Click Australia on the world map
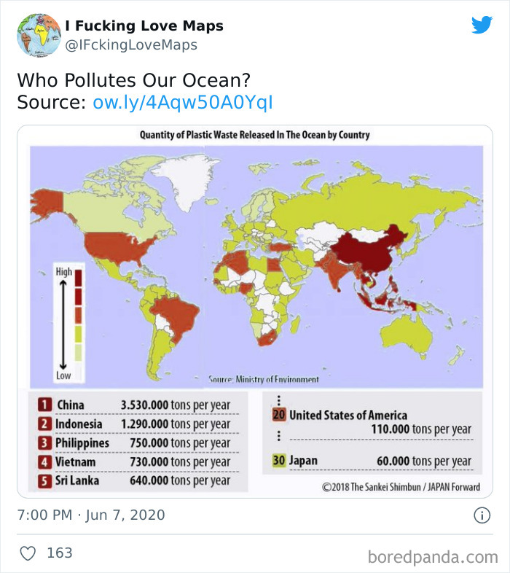Screen dimensions: 510x573 407,335
